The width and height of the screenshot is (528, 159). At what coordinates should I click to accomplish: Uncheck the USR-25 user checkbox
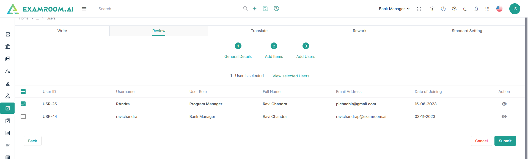coord(23,104)
